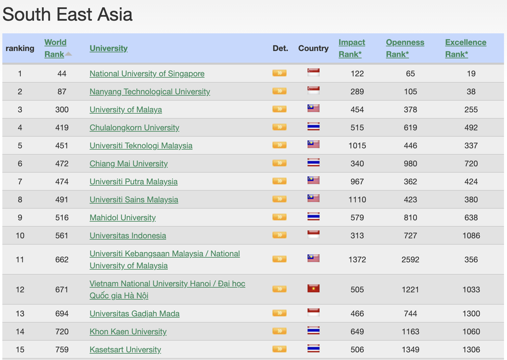507x360 pixels.
Task: Open University of Malaya link
Action: 126,110
